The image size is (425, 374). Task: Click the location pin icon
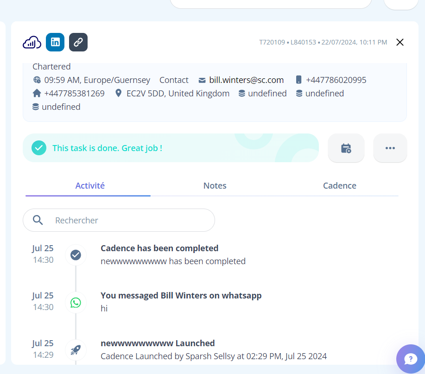[x=119, y=93]
